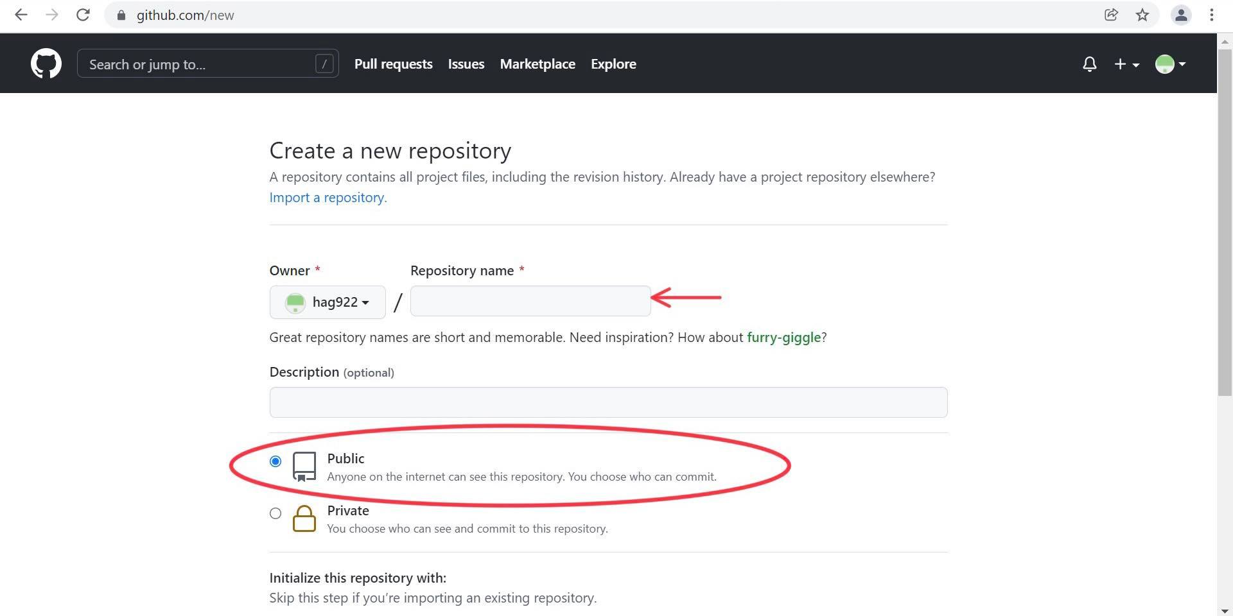Click the browser reload icon
Screen dimensions: 1233x616
click(83, 15)
